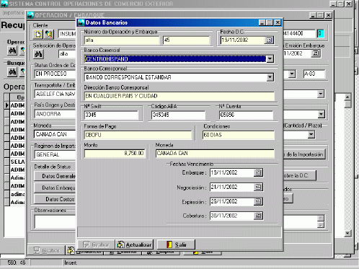Click Moneda field in Datos Bancarios
359x269 pixels.
pyautogui.click(x=215, y=154)
